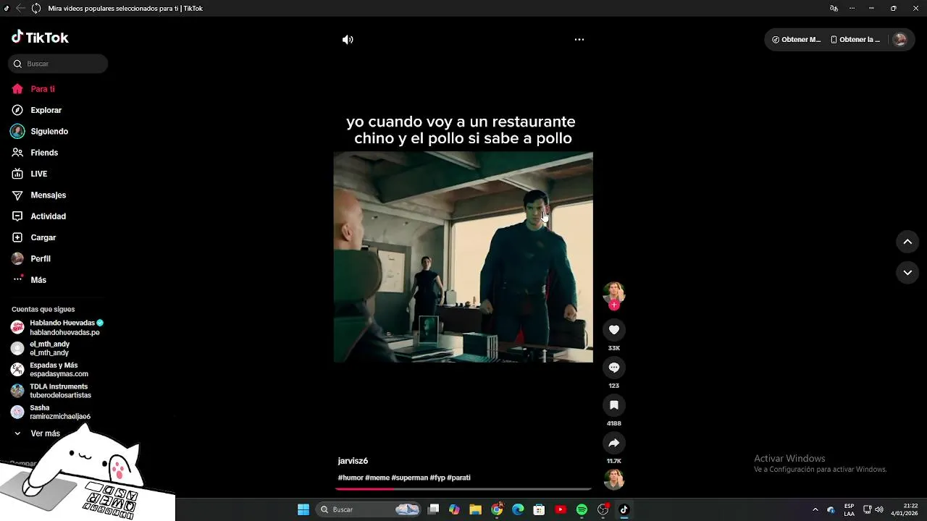
Task: Open the ESP LAA language switcher
Action: tap(849, 509)
